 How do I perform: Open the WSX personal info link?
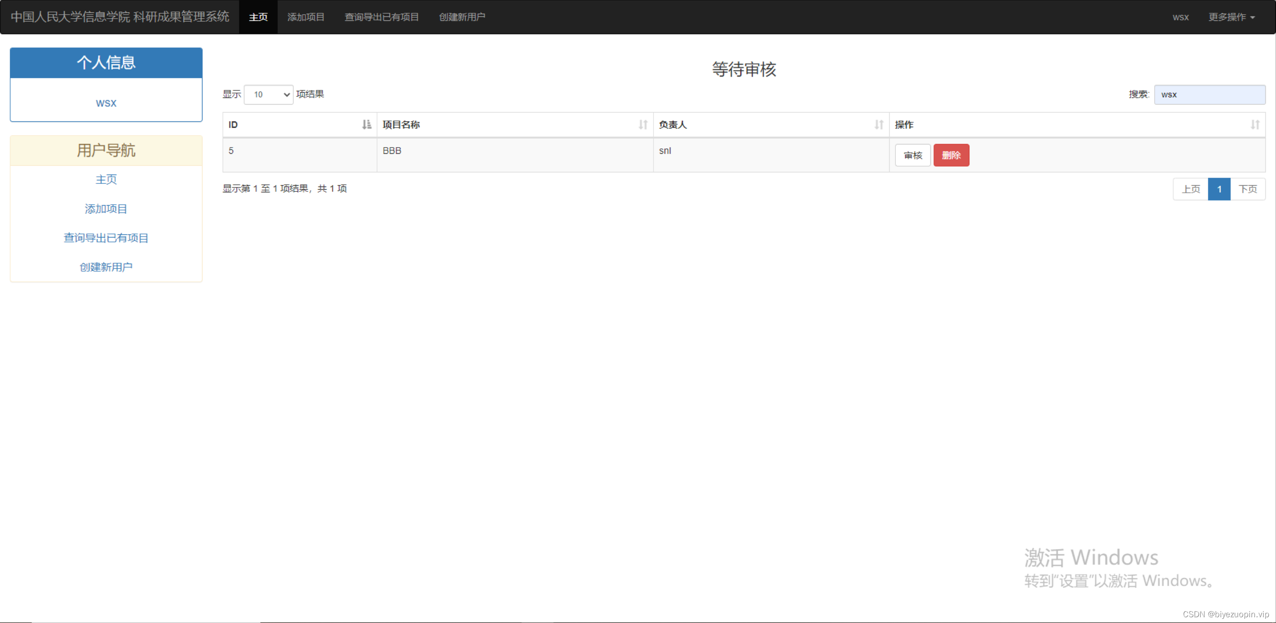click(x=105, y=103)
